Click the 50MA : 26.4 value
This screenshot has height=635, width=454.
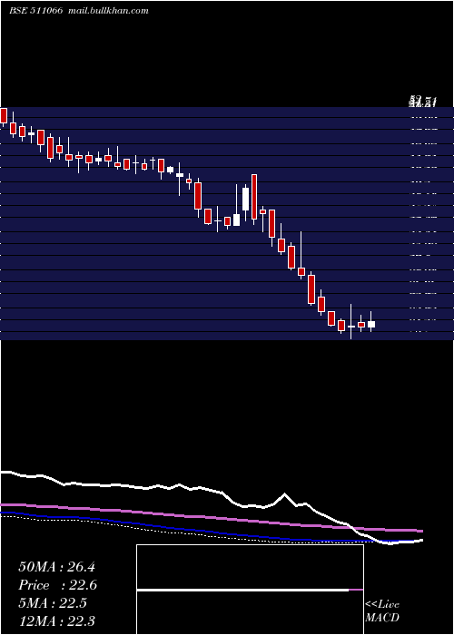[x=56, y=567]
